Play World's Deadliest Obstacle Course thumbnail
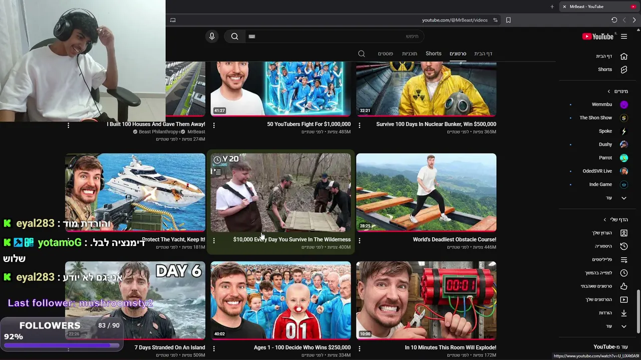The width and height of the screenshot is (641, 360). [426, 192]
